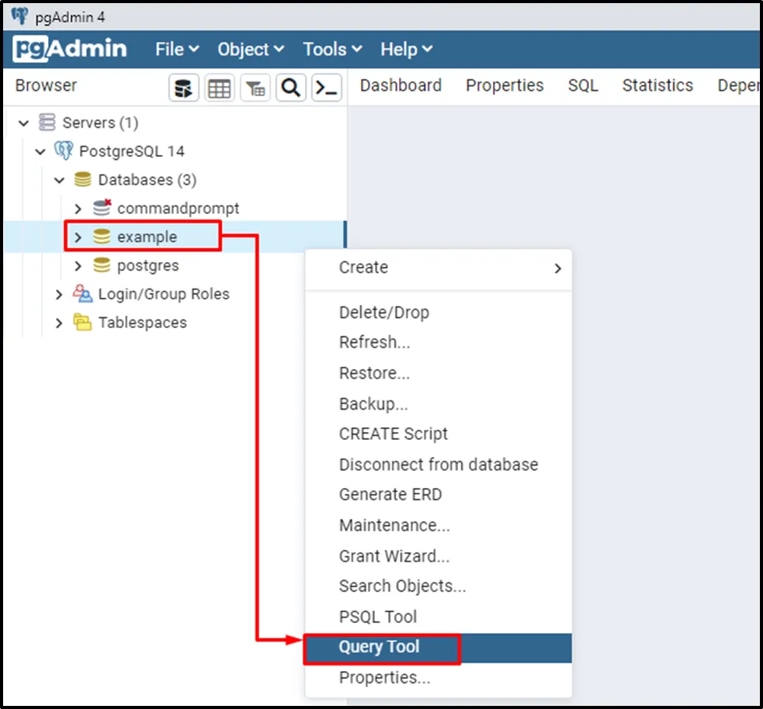Expand the example database node
Image resolution: width=763 pixels, height=709 pixels.
coord(78,237)
